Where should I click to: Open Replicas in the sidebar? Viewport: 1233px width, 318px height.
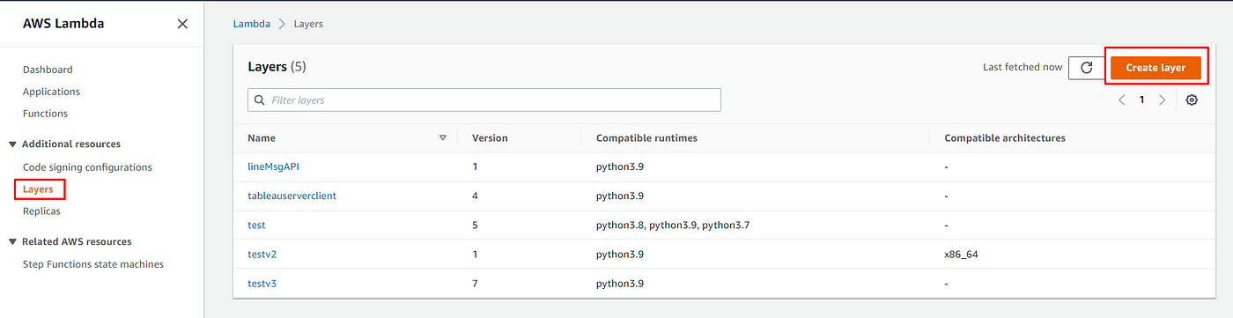[41, 211]
